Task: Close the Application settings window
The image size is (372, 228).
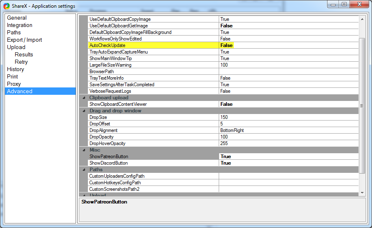Action: click(x=359, y=4)
